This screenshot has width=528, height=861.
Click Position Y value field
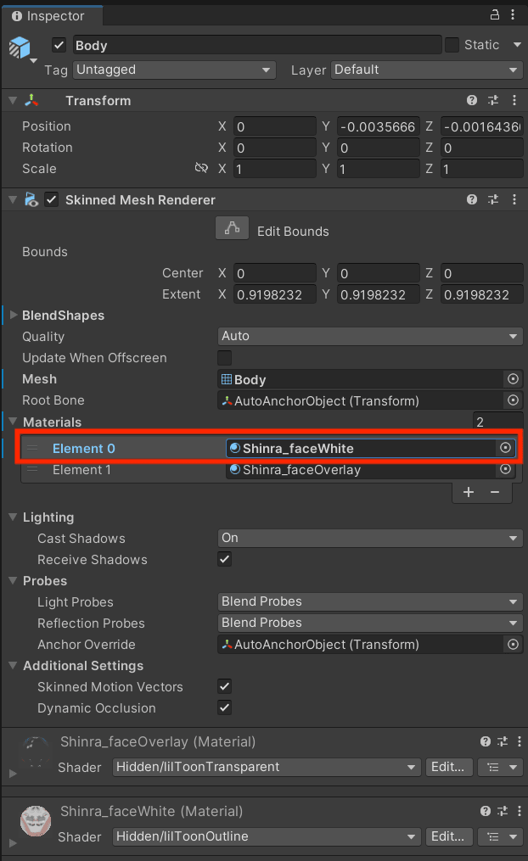[x=379, y=126]
